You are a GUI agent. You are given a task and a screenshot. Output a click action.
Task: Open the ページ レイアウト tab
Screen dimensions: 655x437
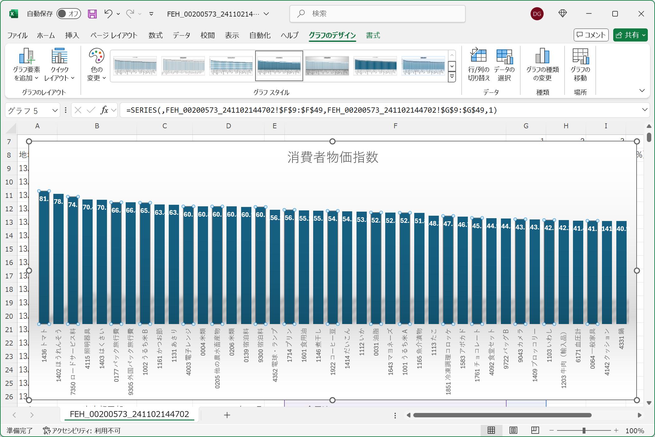114,35
